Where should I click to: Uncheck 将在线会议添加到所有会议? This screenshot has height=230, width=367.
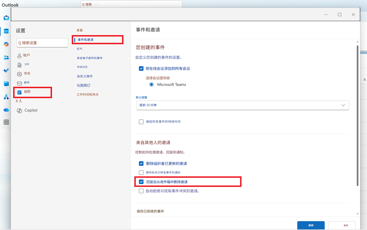click(x=141, y=68)
